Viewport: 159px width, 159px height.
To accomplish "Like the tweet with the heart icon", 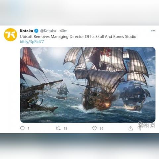I will pyautogui.click(x=94, y=128).
